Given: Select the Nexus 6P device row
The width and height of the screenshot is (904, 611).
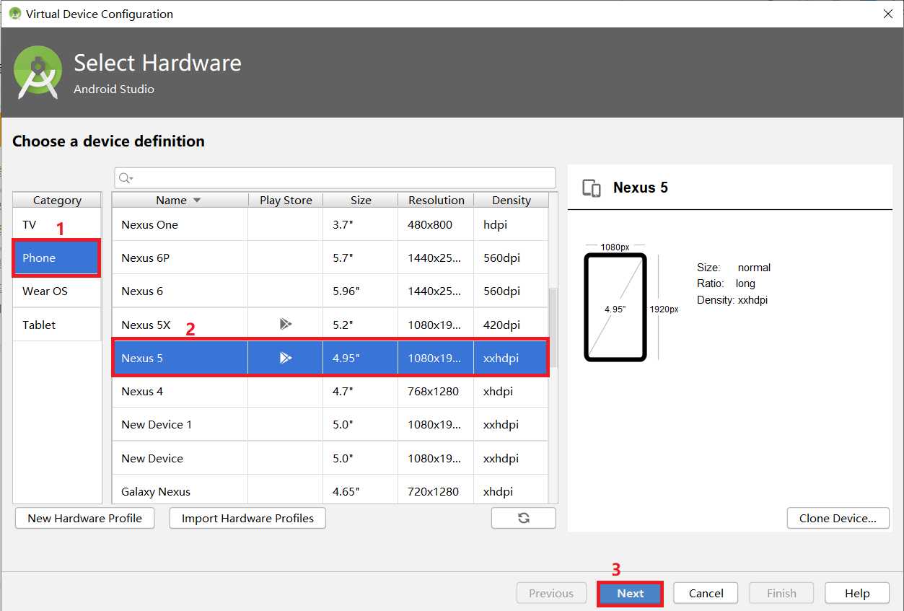Looking at the screenshot, I should (330, 258).
